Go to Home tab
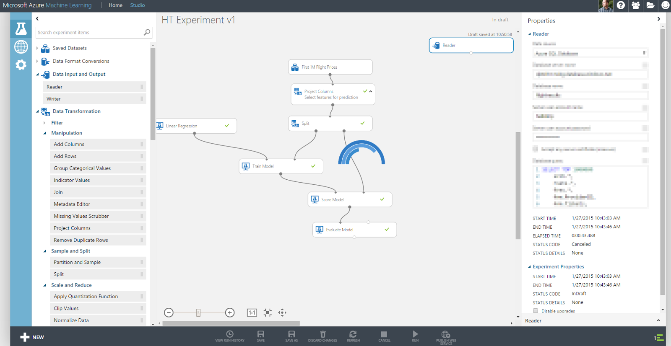Screen dimensions: 671x346 click(x=115, y=5)
